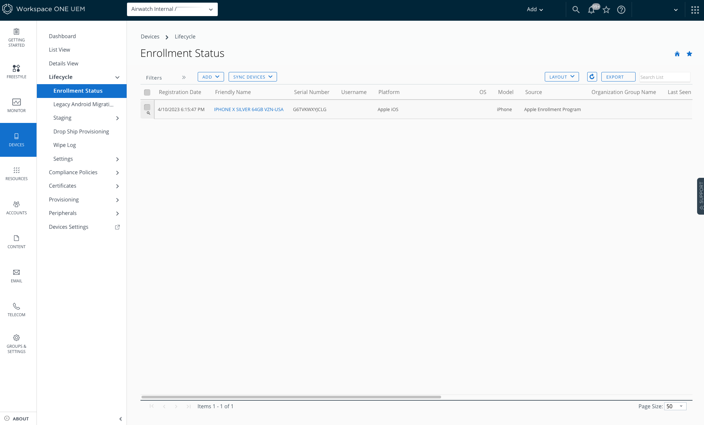Open the Airwatch Internal organization group dropdown
The height and width of the screenshot is (425, 704).
pos(172,9)
